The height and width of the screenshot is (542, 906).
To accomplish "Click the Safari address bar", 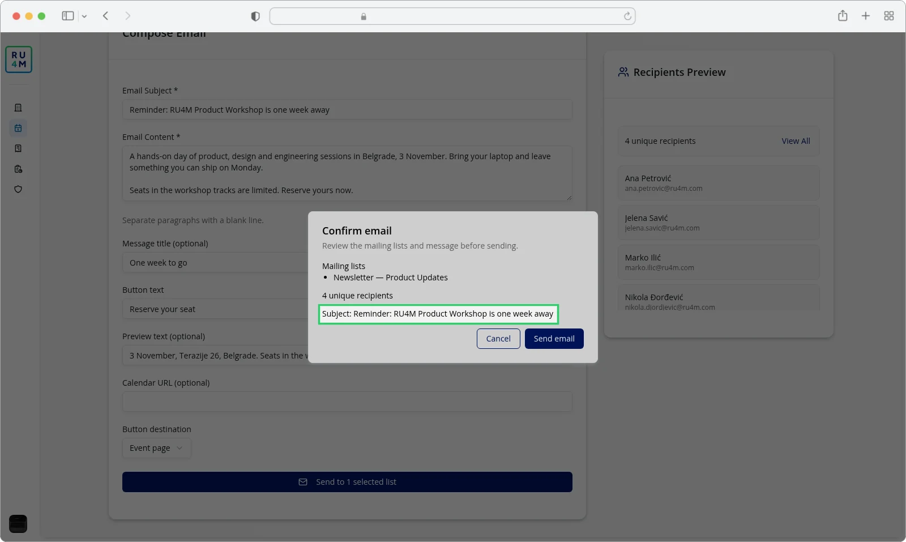I will click(452, 16).
